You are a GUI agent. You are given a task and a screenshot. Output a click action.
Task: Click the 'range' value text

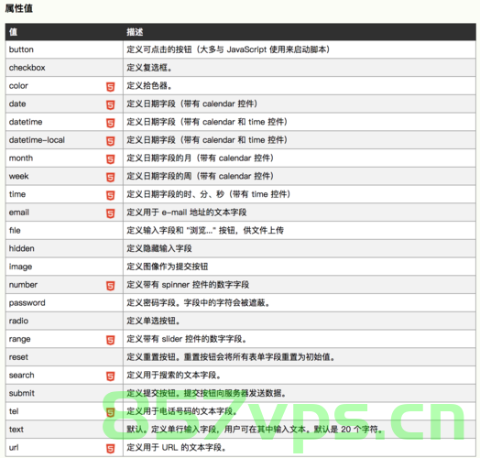[x=19, y=339]
